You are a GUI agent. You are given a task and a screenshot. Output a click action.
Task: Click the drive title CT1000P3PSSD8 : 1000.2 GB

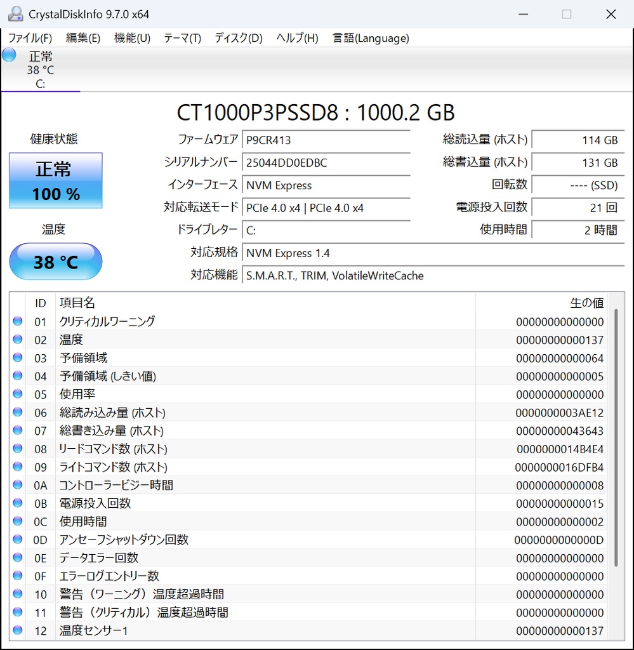[316, 112]
